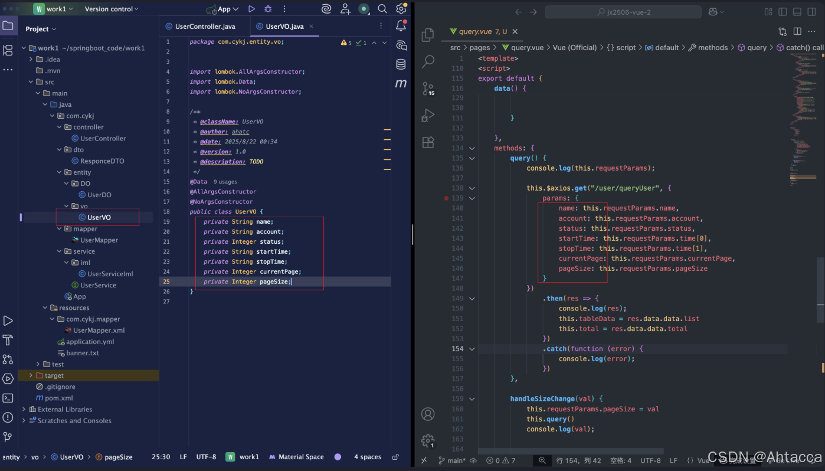Open IntelliJ settings gear icon
Image resolution: width=825 pixels, height=471 pixels.
point(401,9)
